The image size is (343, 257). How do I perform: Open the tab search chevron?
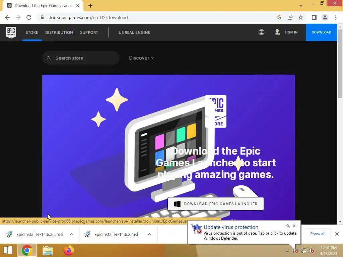(x=301, y=6)
